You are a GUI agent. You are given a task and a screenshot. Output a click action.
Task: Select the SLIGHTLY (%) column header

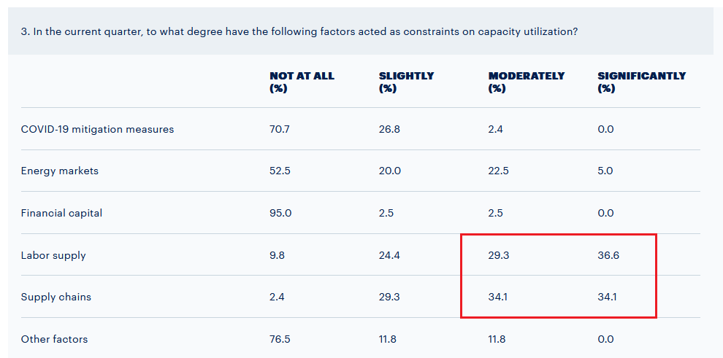[406, 82]
